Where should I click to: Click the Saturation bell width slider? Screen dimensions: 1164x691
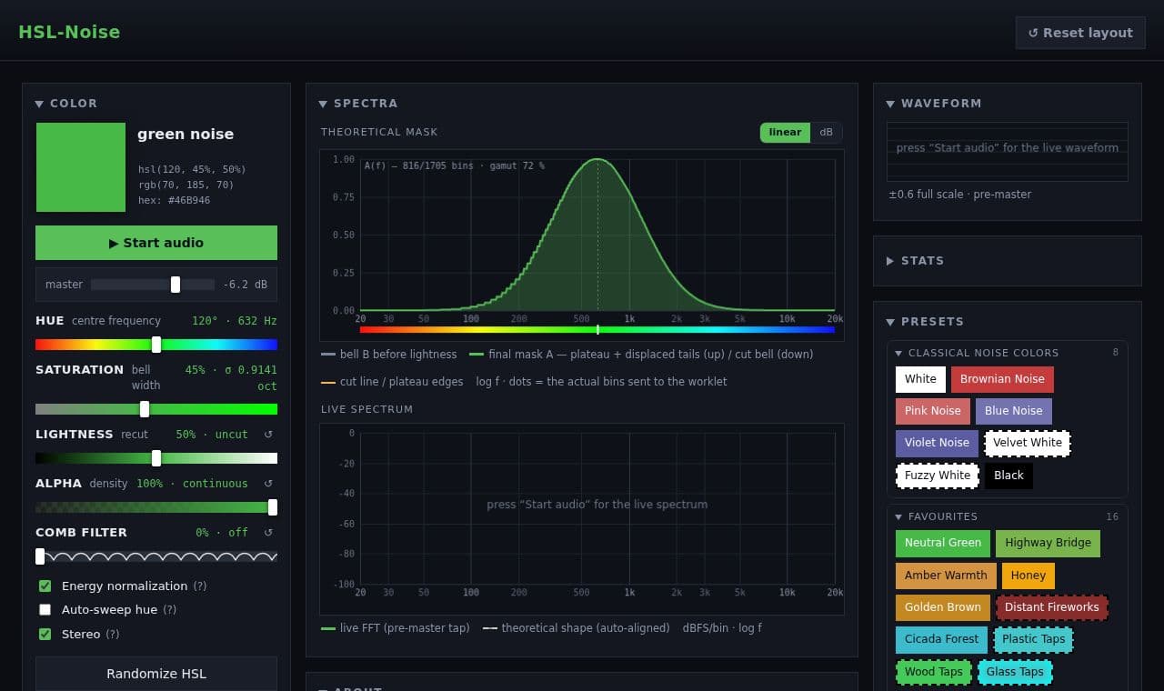coord(156,409)
